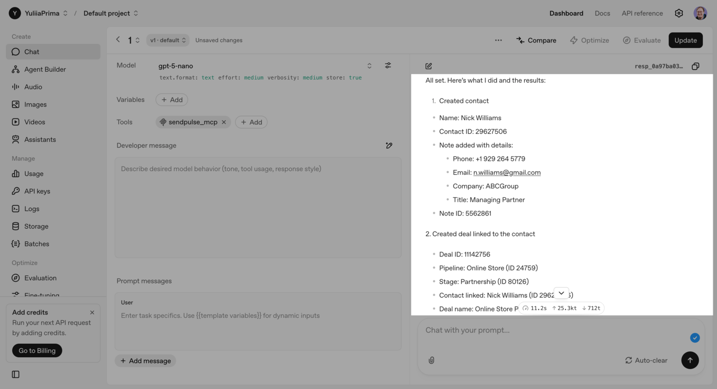The height and width of the screenshot is (389, 717).
Task: Open the v1 default version dropdown
Action: (168, 40)
